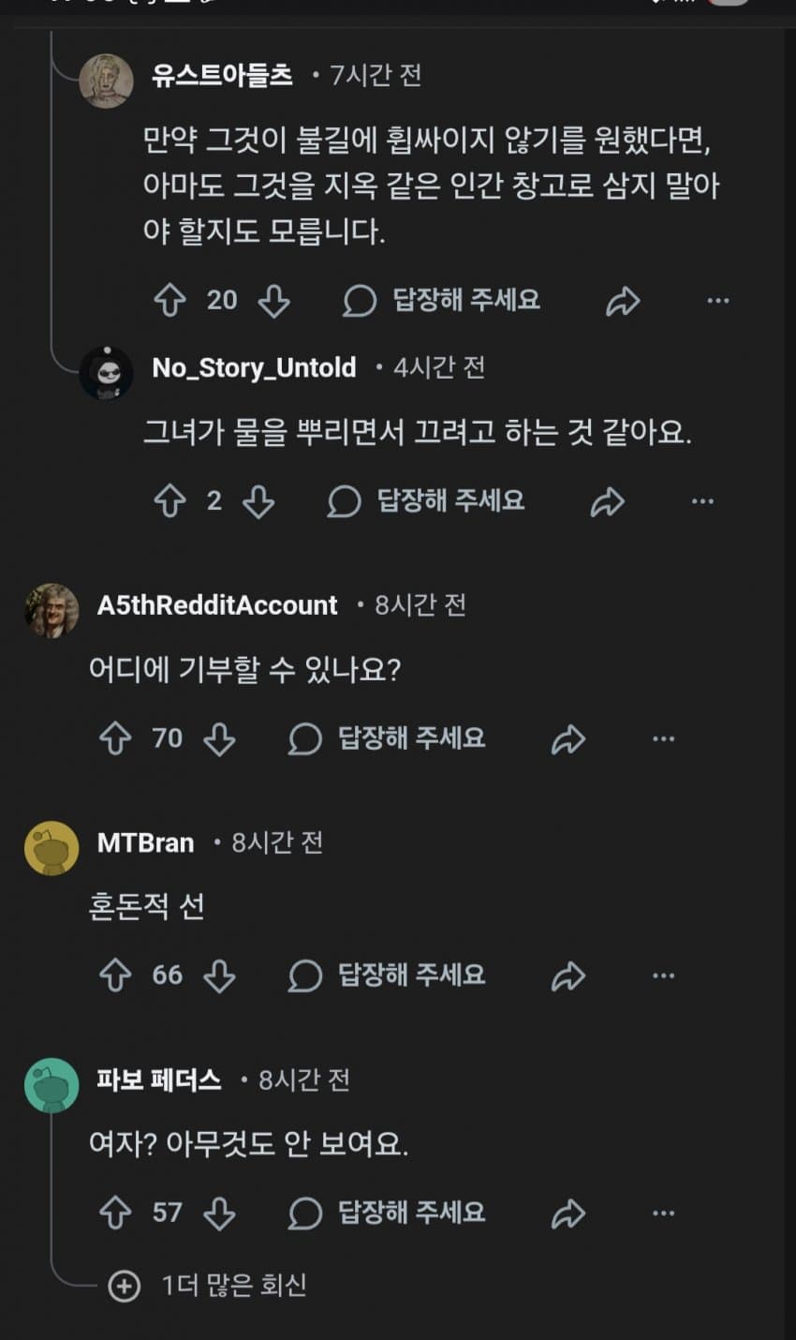Open the MTBran username profile
Screen dimensions: 796x1340
[x=145, y=842]
